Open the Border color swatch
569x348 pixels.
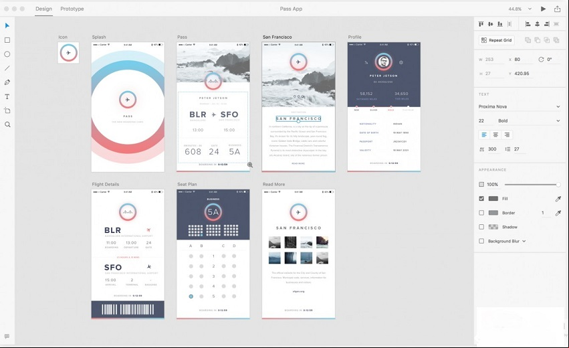[493, 213]
